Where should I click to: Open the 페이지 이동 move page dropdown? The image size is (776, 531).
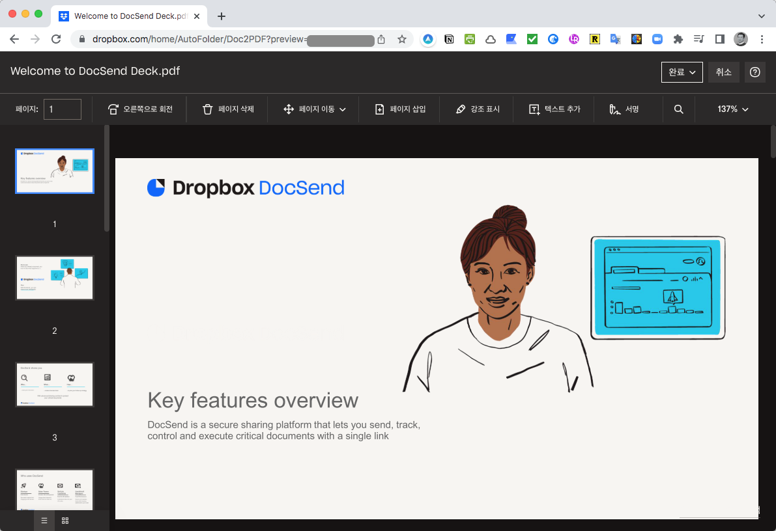tap(314, 109)
